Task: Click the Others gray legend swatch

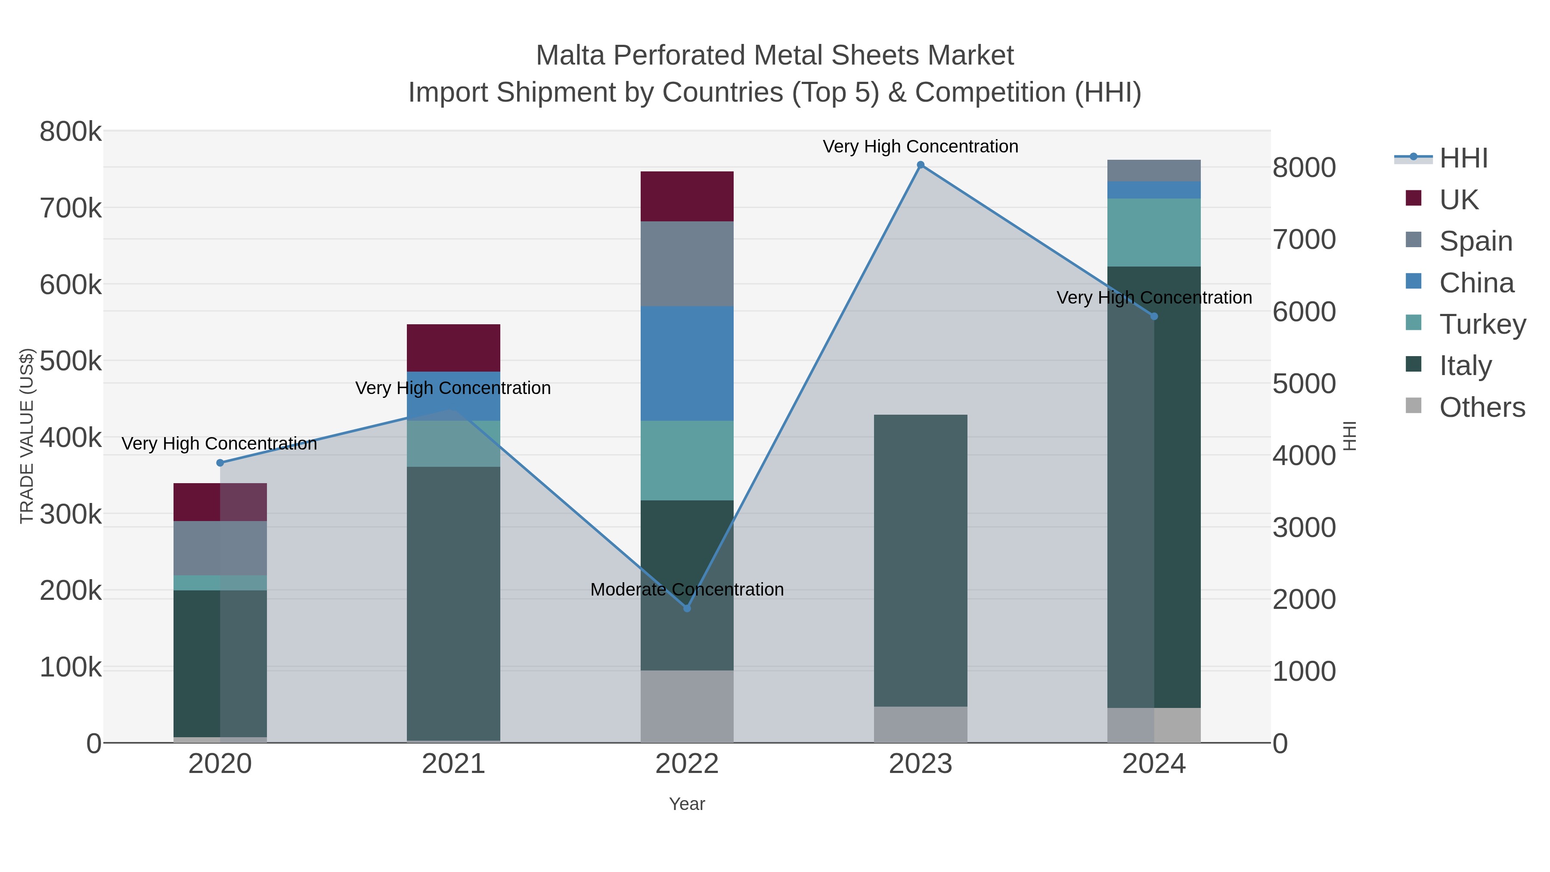Action: coord(1414,406)
